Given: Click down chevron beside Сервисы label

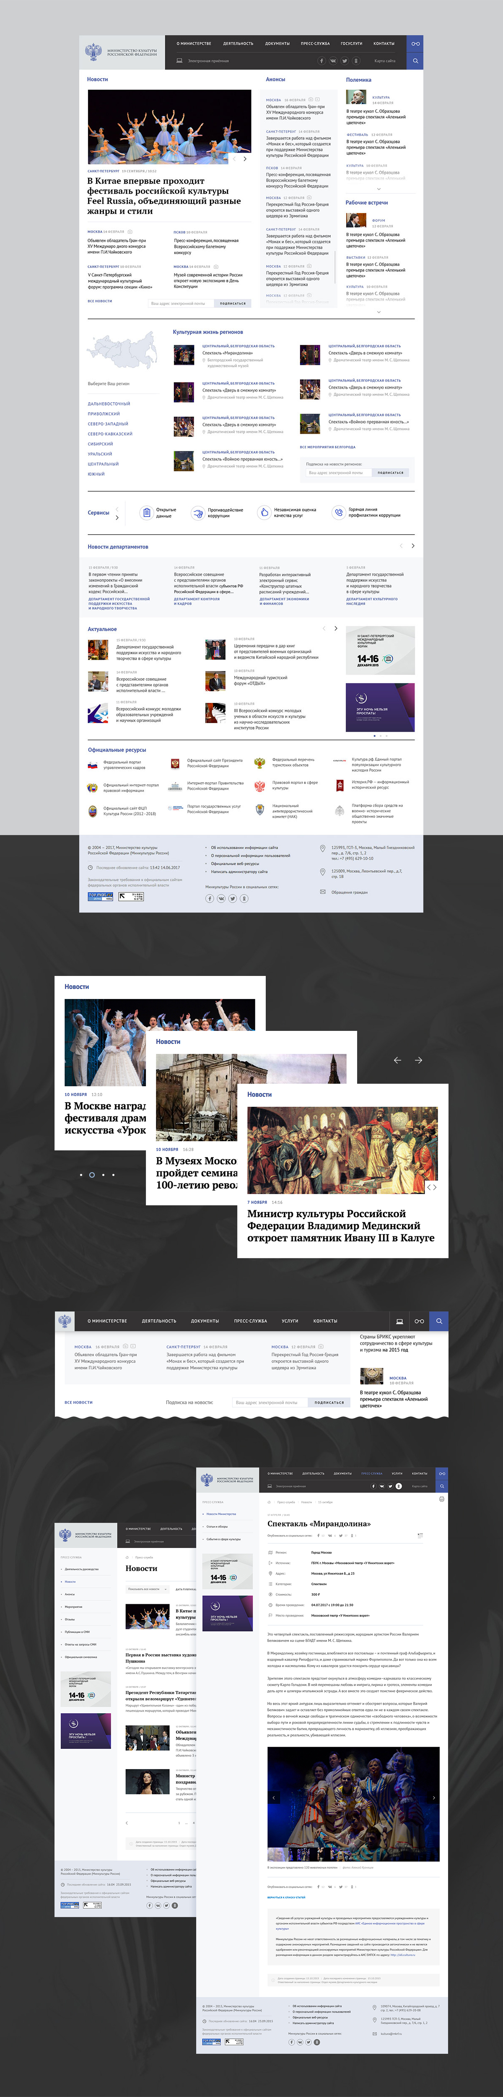Looking at the screenshot, I should (x=117, y=518).
